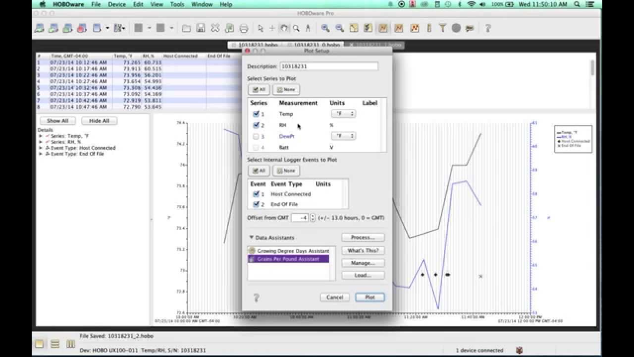
Task: Click the Cancel button
Action: (x=334, y=297)
